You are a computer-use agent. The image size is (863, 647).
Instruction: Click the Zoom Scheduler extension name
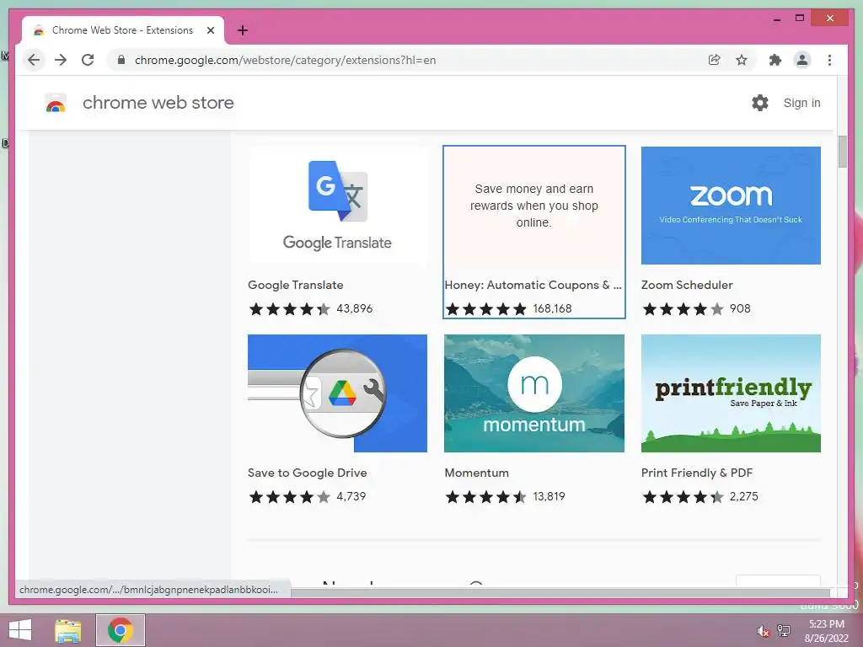(687, 285)
